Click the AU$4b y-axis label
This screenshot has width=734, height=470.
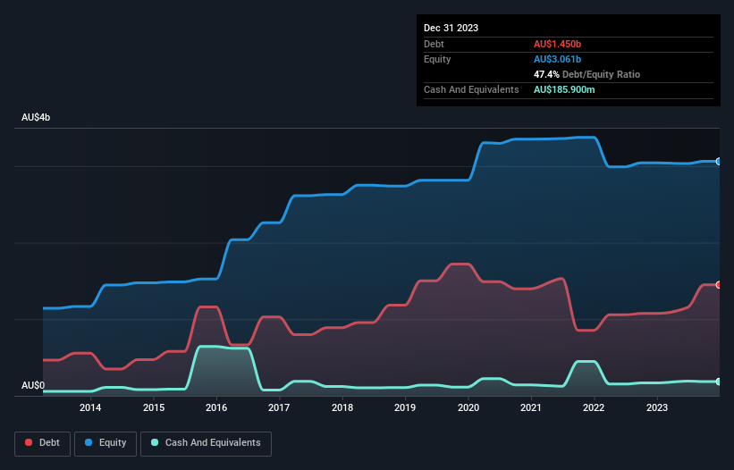pyautogui.click(x=36, y=117)
